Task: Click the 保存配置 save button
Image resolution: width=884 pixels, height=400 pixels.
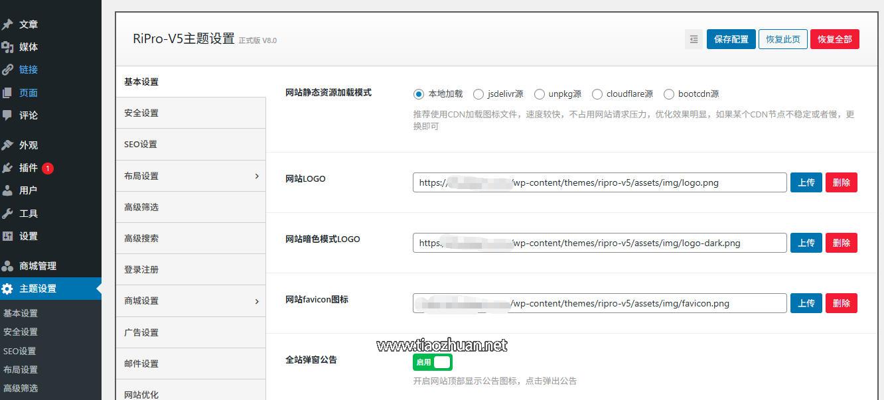Action: pos(731,38)
